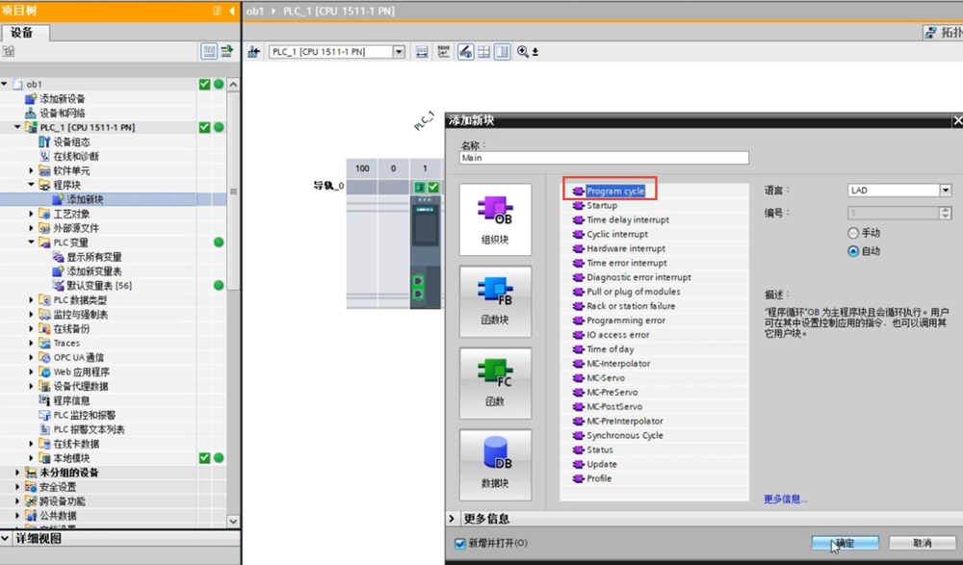Image resolution: width=963 pixels, height=565 pixels.
Task: Click the 名称 input field
Action: (x=604, y=158)
